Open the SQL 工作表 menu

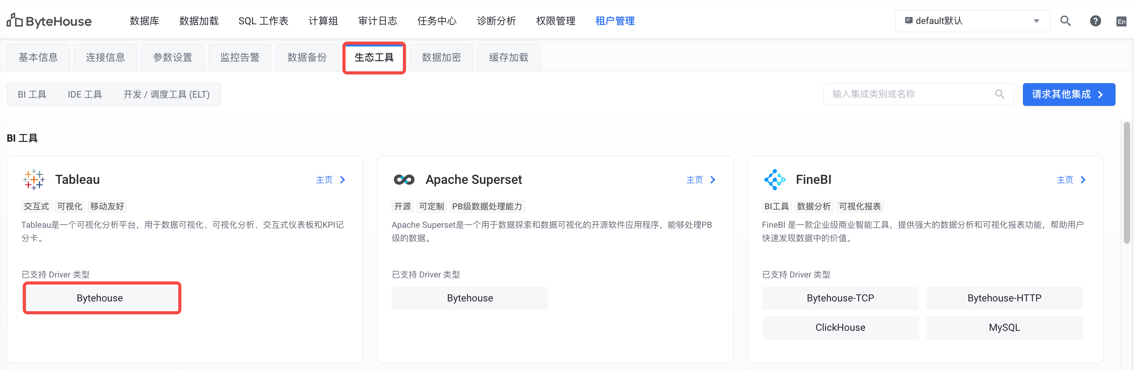point(263,21)
